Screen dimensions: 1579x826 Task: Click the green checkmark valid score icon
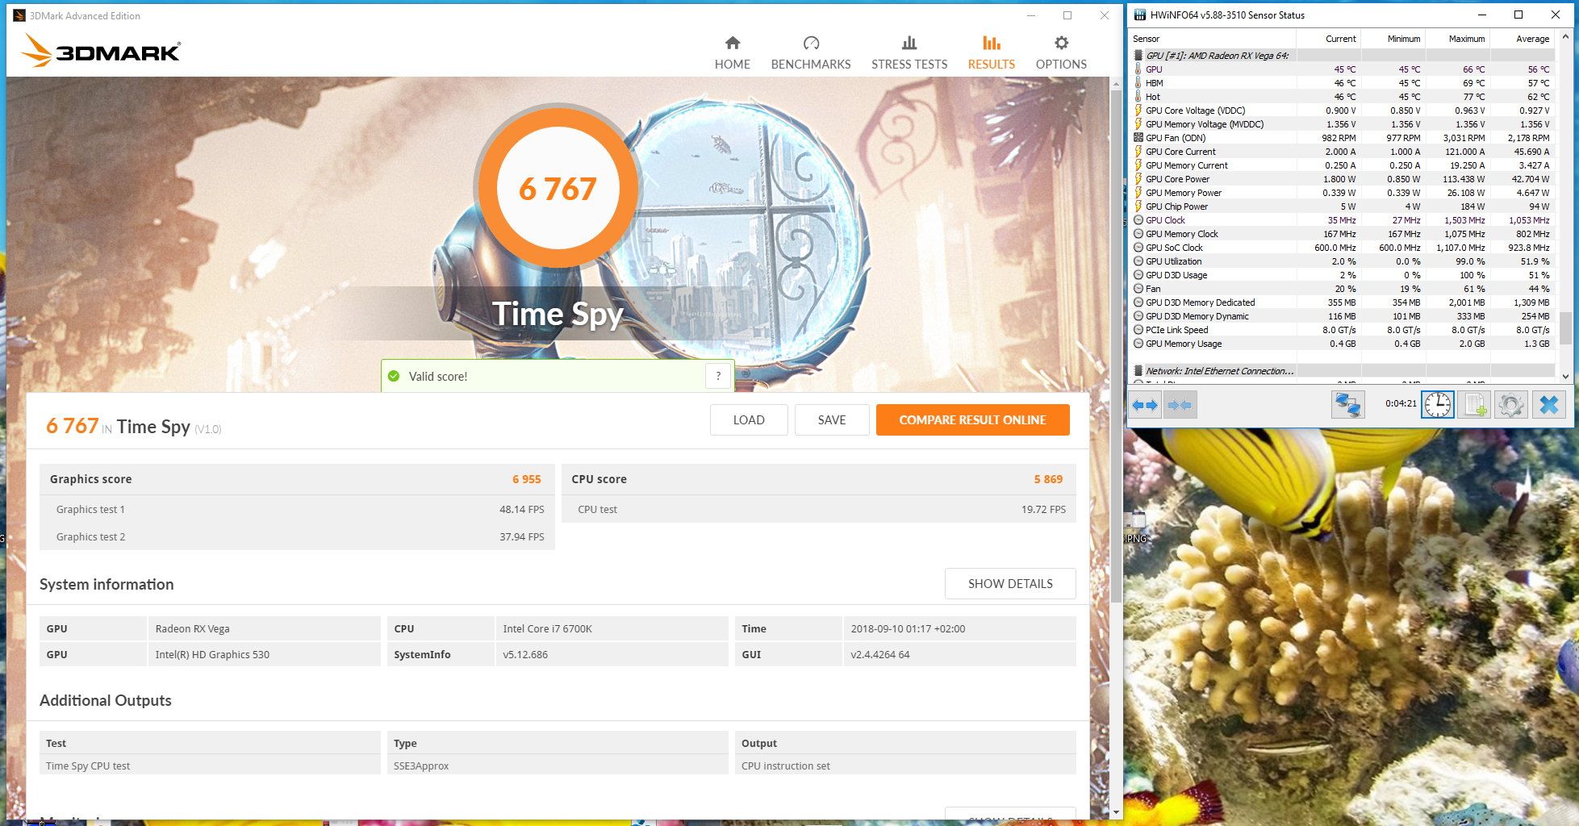[394, 377]
